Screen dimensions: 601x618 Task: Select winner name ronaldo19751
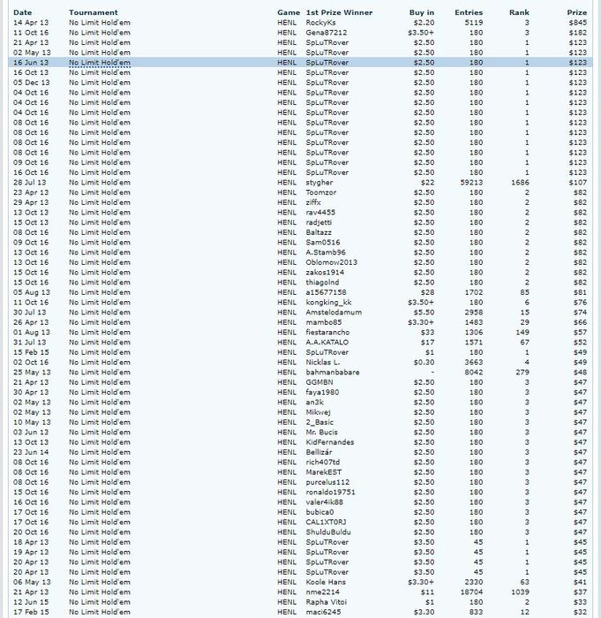pyautogui.click(x=330, y=493)
